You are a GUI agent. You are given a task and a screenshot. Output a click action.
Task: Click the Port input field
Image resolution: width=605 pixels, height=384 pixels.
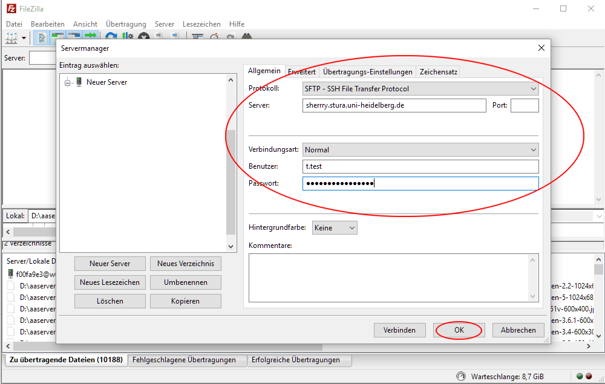click(525, 105)
